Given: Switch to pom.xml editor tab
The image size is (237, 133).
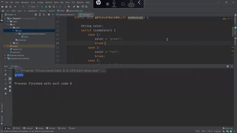Looking at the screenshot, I should tap(67, 15).
